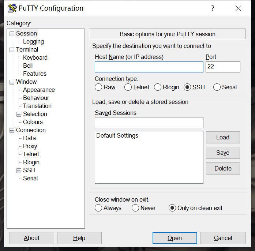
Task: Open the Connection category
Action: point(31,130)
